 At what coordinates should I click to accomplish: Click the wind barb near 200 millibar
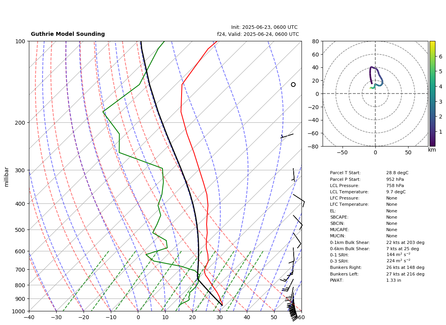coord(287,136)
